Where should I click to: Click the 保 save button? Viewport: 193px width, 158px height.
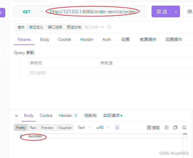[x=188, y=11]
